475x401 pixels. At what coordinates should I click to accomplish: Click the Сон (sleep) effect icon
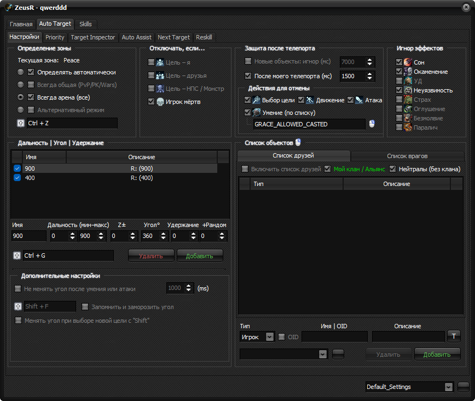tap(408, 62)
